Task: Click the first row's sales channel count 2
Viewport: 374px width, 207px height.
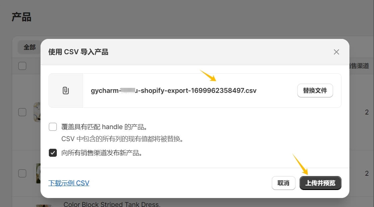Action: coord(367,112)
